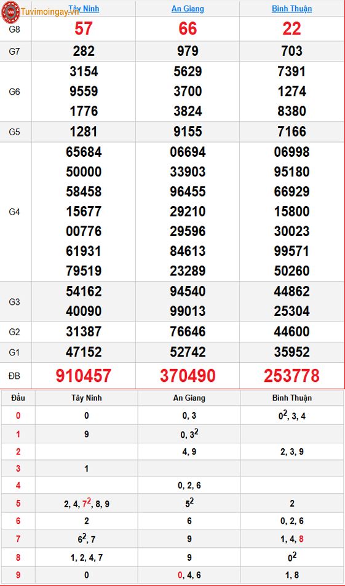Click the G1 number 52742
345x586 pixels.
point(188,352)
